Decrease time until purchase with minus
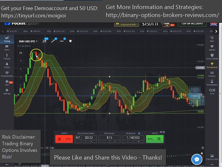The width and height of the screenshot is (222, 167). point(80,142)
